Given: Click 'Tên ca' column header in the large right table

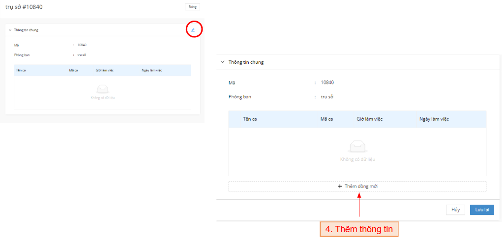Looking at the screenshot, I should tap(250, 119).
